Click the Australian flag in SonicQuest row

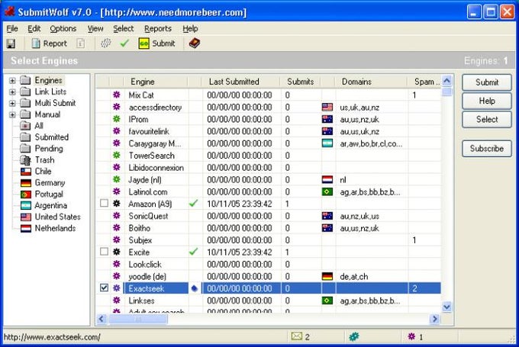(x=327, y=216)
